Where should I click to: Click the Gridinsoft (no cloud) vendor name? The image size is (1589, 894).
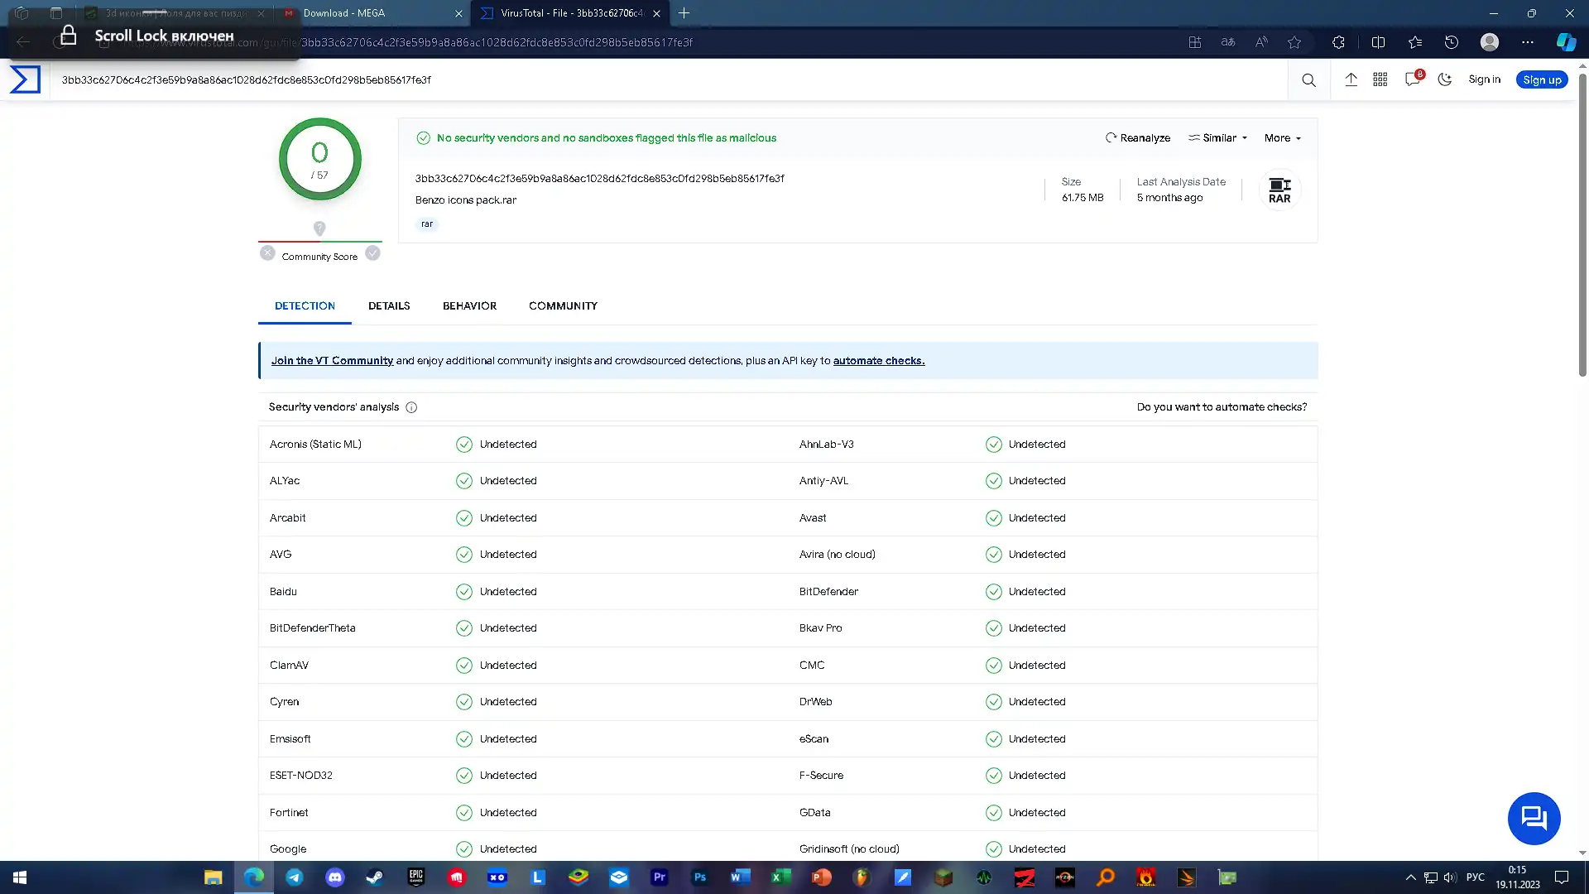849,849
